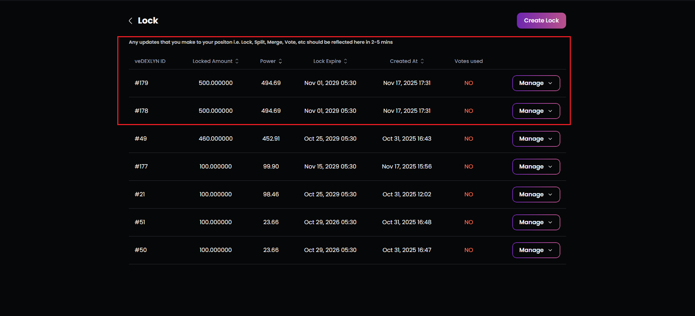This screenshot has width=695, height=316.
Task: Click the back arrow next to Lock
Action: [x=131, y=21]
